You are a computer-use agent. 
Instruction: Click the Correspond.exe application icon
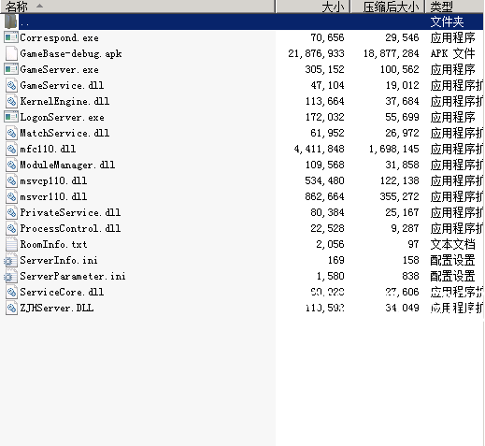[x=11, y=37]
